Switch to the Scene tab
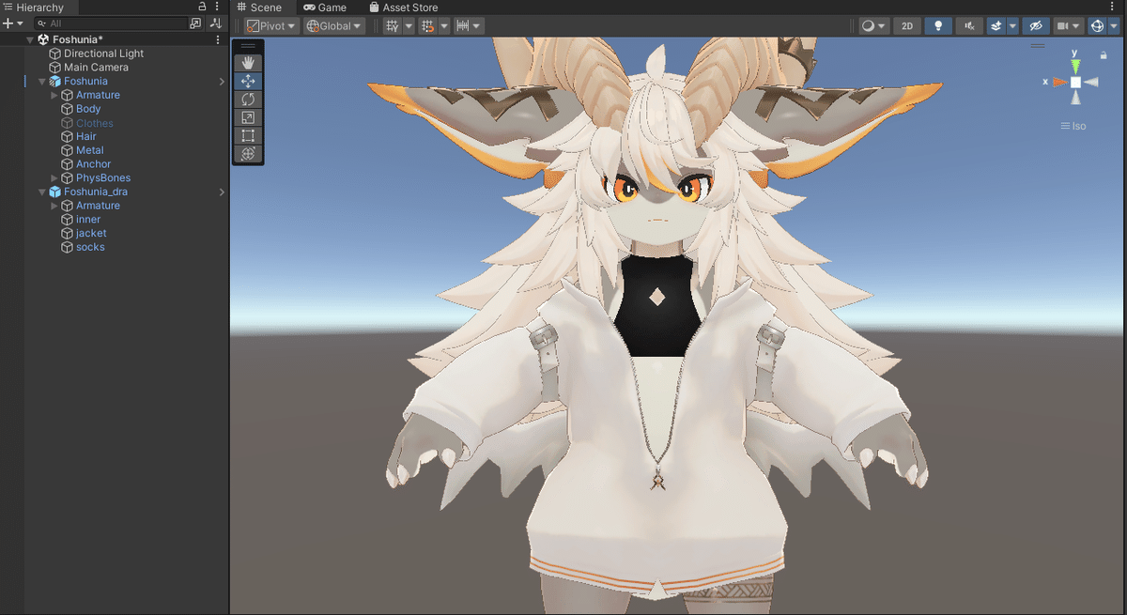 (258, 8)
